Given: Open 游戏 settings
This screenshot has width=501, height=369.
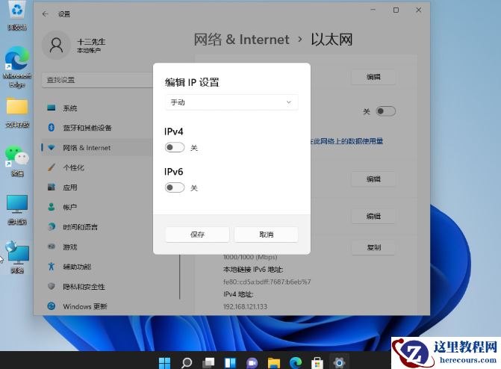Looking at the screenshot, I should pyautogui.click(x=97, y=246).
